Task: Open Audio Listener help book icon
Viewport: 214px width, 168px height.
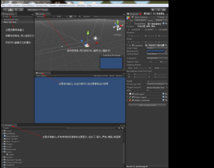Action: [x=163, y=100]
